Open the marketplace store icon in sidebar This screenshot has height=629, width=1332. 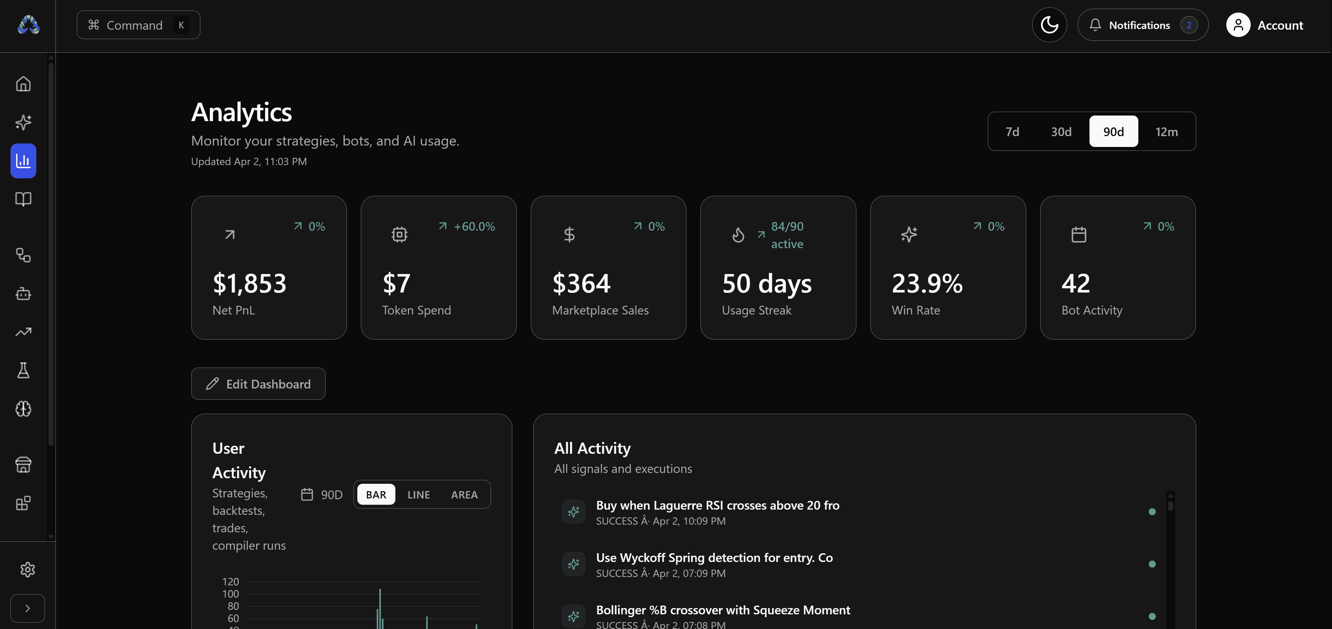[23, 465]
